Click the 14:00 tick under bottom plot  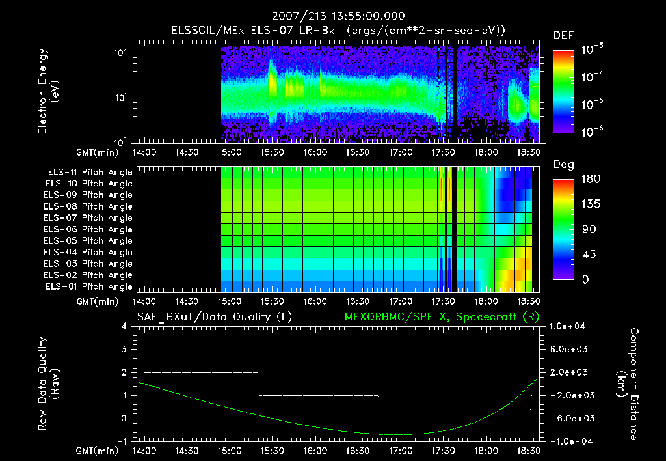(x=144, y=451)
